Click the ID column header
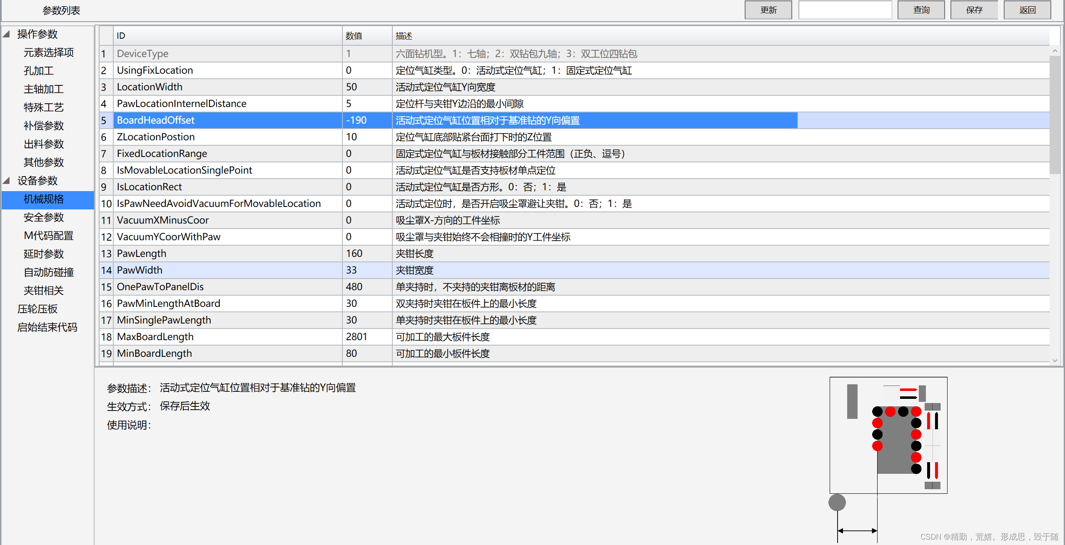This screenshot has width=1065, height=545. click(227, 36)
